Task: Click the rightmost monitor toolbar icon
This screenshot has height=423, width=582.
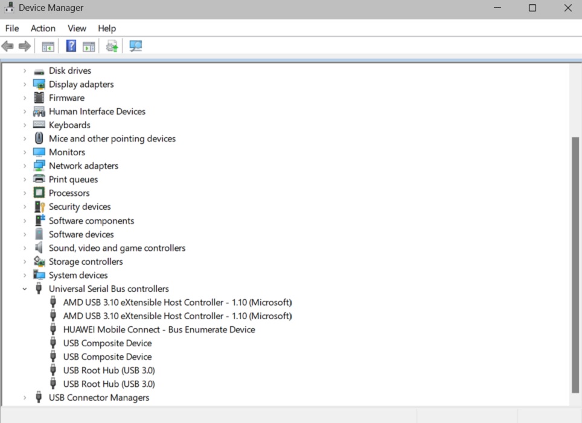Action: (135, 45)
